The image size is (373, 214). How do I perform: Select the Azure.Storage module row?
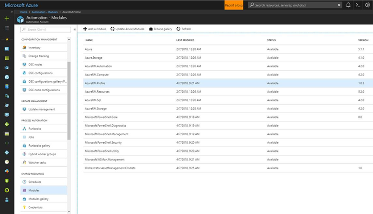(x=228, y=58)
